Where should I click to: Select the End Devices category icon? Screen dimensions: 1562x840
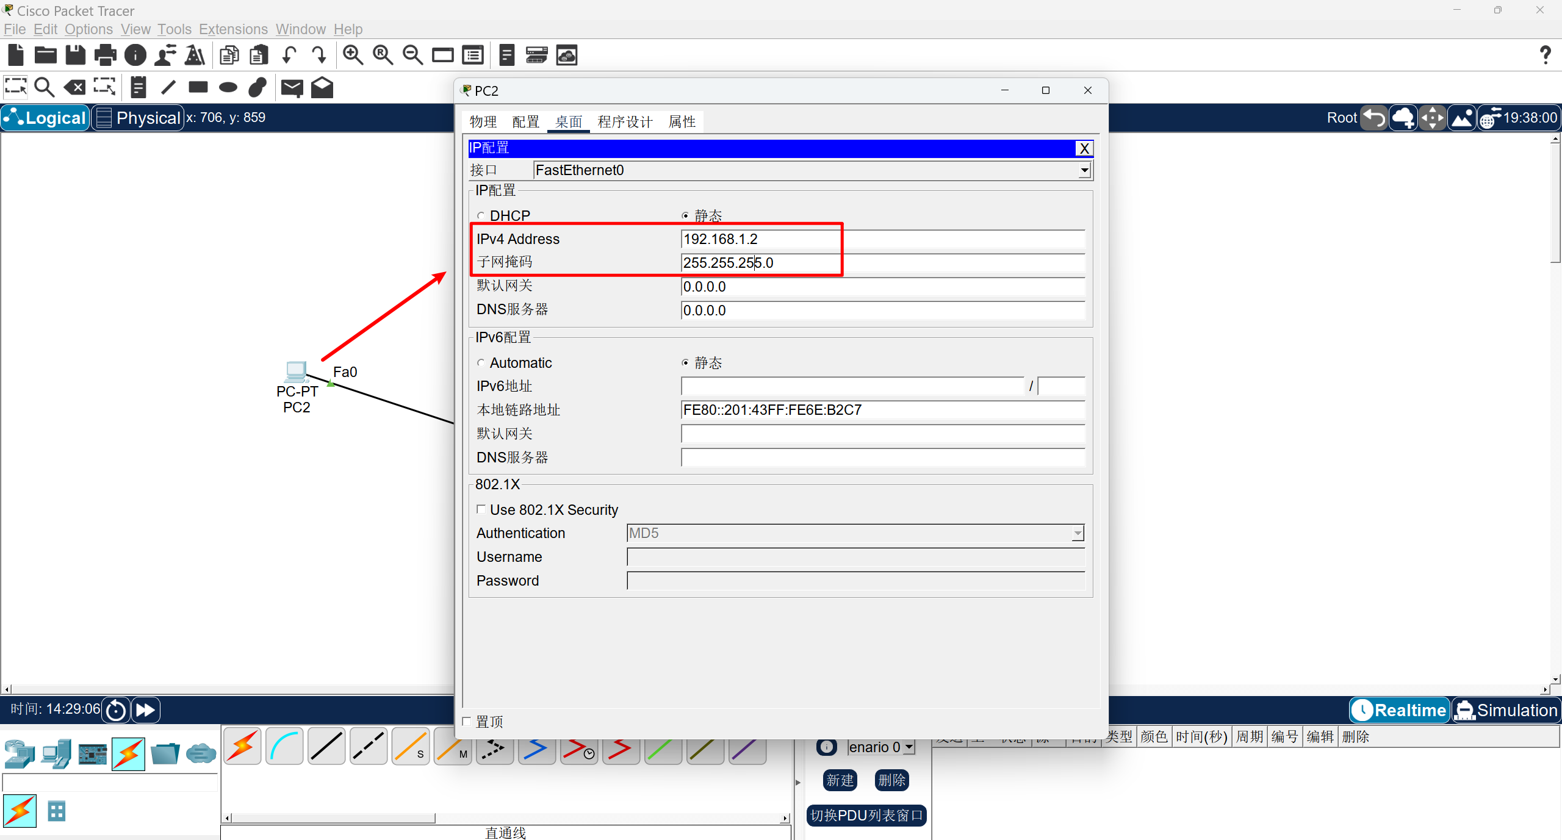pos(56,754)
